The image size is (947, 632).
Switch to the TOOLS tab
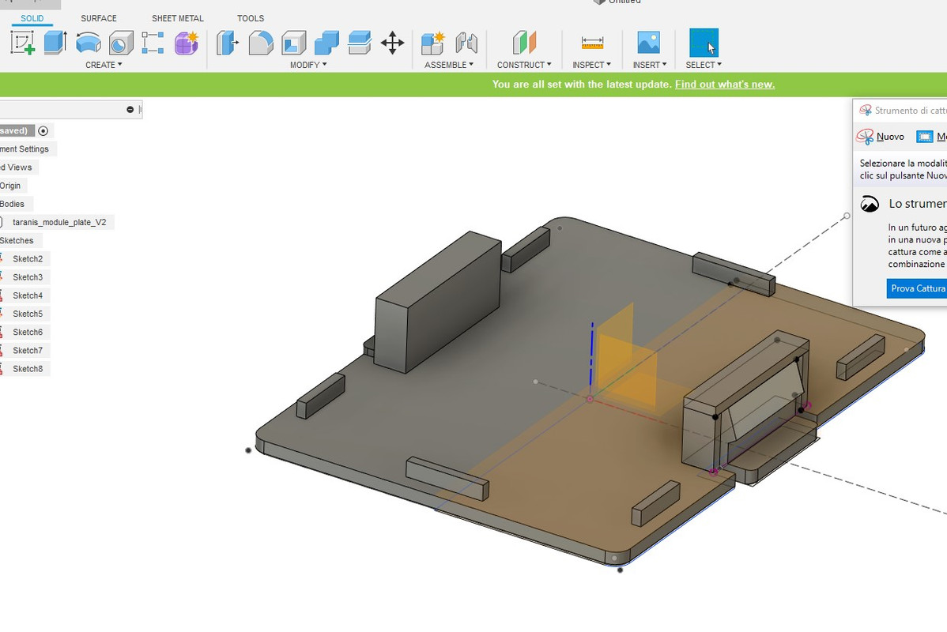tap(251, 19)
